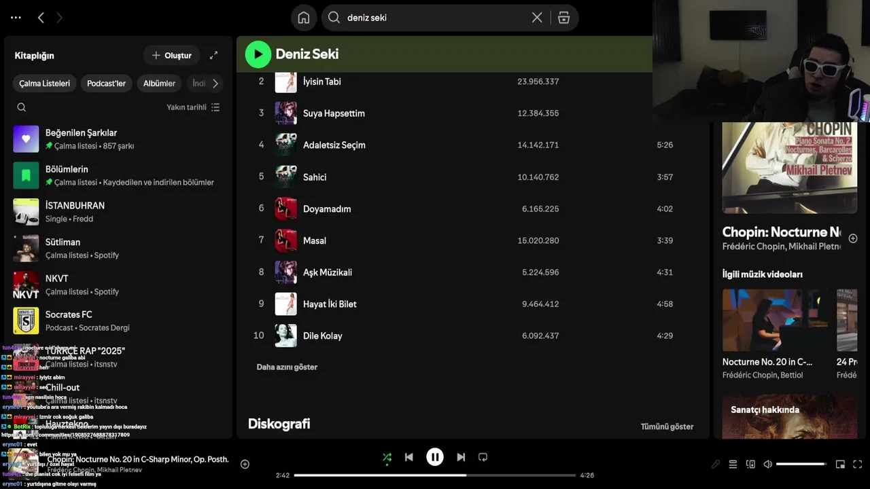
Task: Play the track Aşk Müzikali
Action: tap(328, 272)
